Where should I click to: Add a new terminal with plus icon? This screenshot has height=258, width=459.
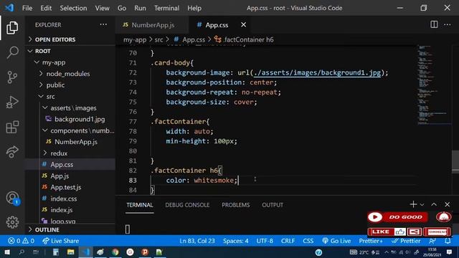[x=413, y=204]
